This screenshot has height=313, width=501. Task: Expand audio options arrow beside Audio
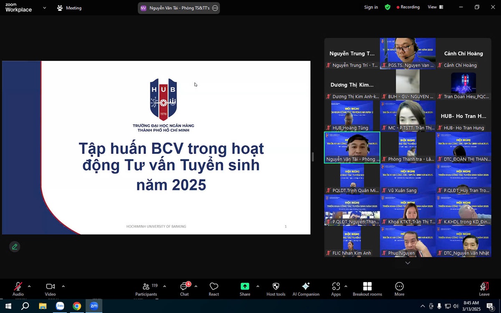[x=29, y=286]
